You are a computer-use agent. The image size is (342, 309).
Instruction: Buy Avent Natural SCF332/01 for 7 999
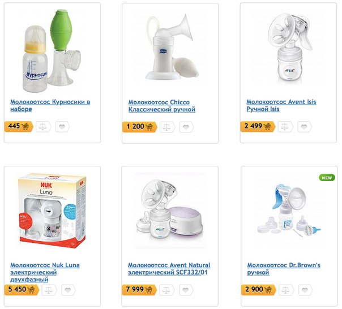139,290
